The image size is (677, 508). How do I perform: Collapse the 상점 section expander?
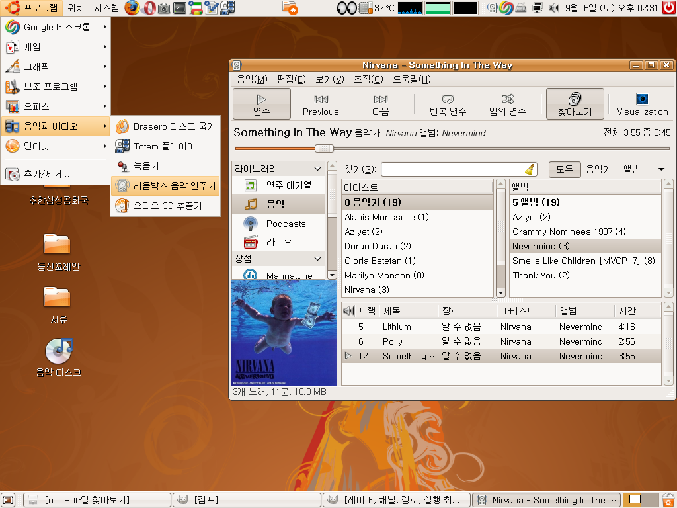[x=318, y=259]
